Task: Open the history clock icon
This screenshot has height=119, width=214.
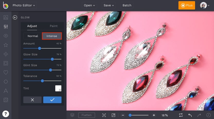Action: tap(208, 115)
